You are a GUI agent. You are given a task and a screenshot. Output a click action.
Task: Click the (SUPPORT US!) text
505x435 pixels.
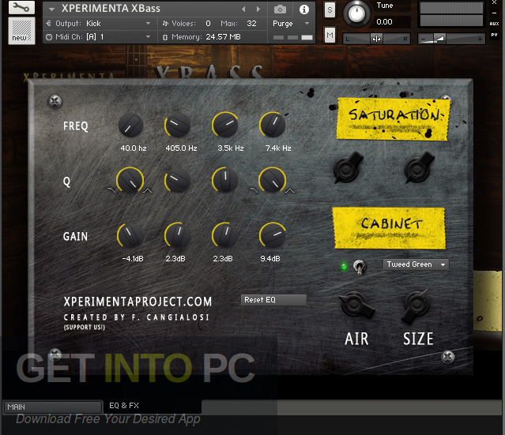(84, 327)
